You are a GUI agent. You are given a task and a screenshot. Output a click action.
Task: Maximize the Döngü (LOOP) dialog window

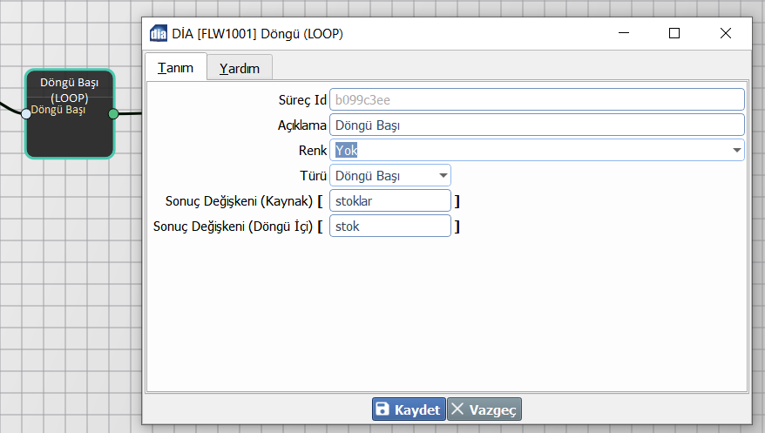pos(674,33)
